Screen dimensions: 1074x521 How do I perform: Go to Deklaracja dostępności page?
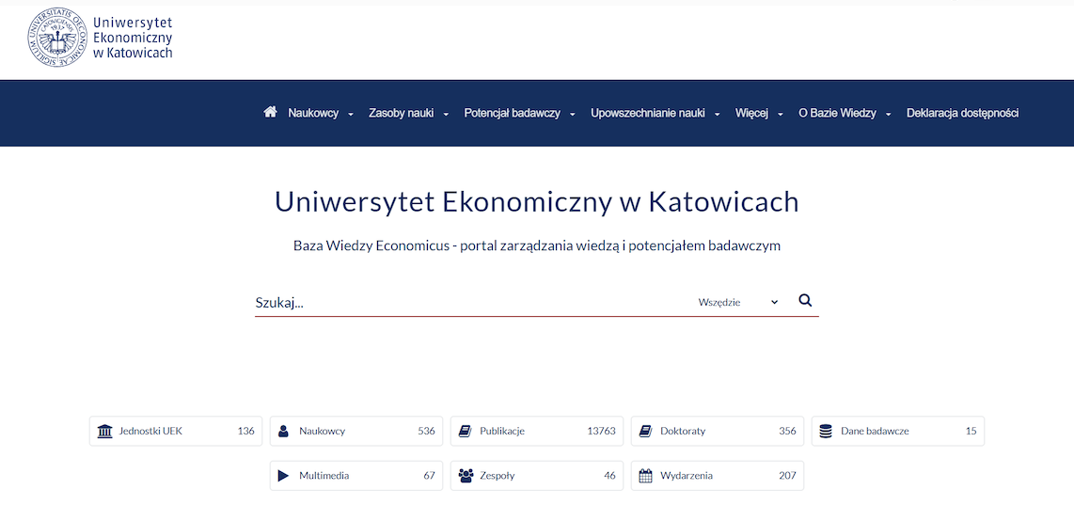tap(962, 113)
